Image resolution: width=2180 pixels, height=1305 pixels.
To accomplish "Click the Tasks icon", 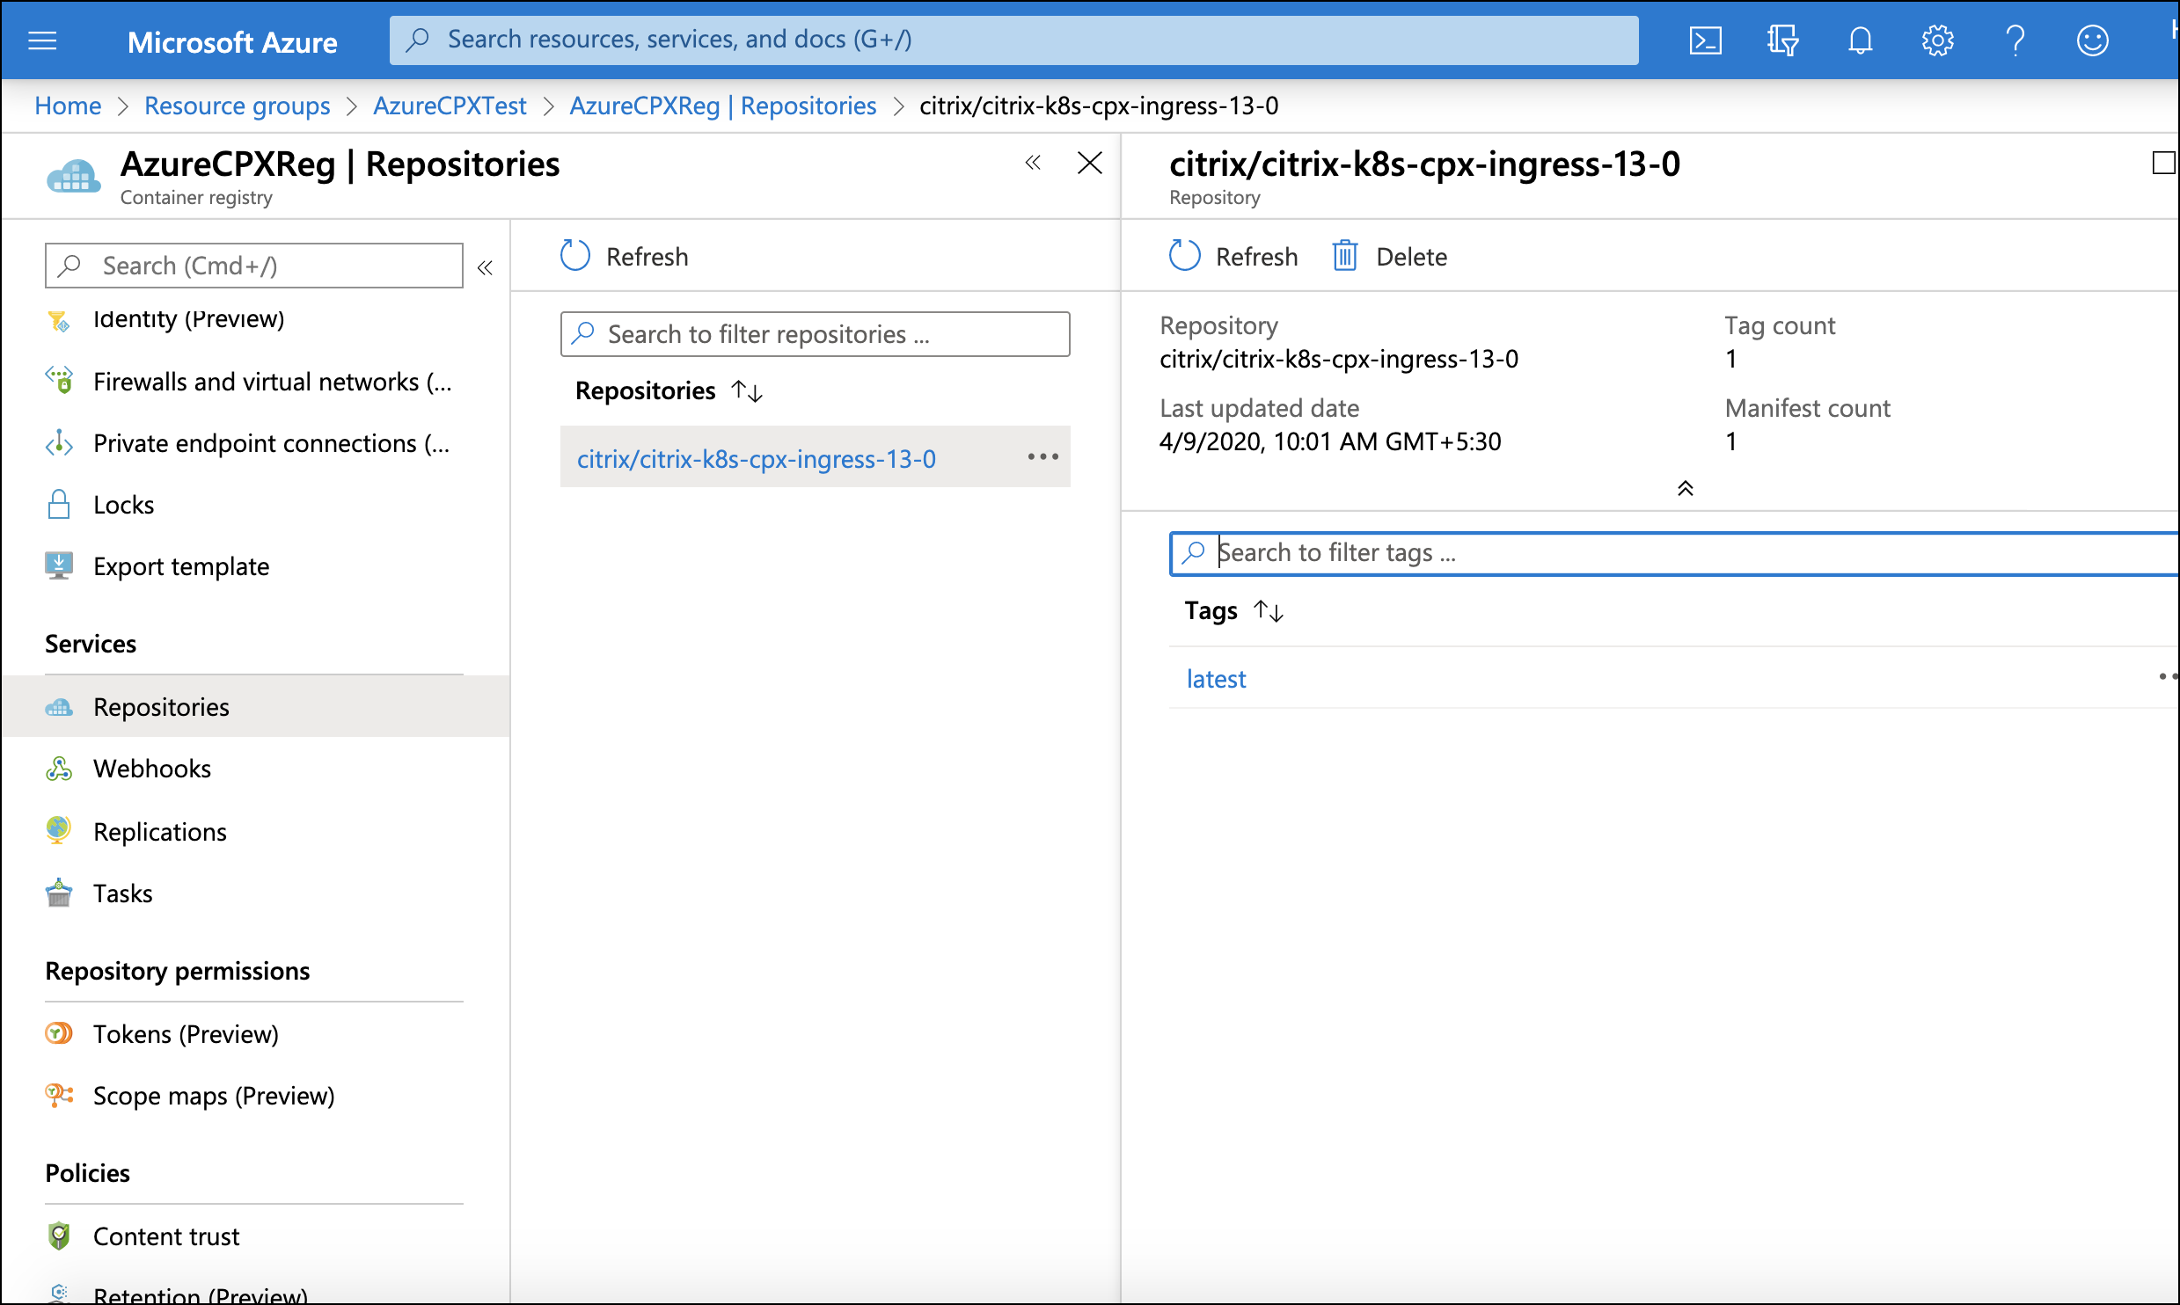I will [x=59, y=893].
